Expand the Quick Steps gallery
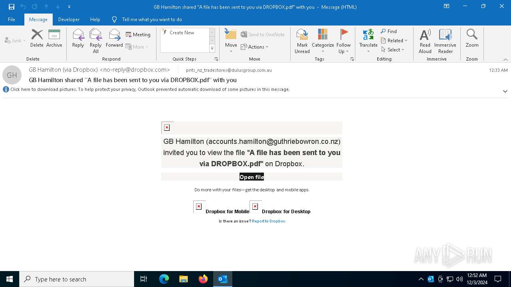Viewport: 511px width, 287px height. click(x=212, y=49)
